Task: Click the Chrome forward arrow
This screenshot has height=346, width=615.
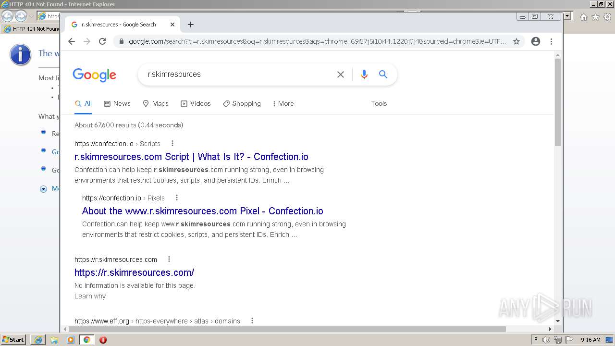Action: (87, 41)
